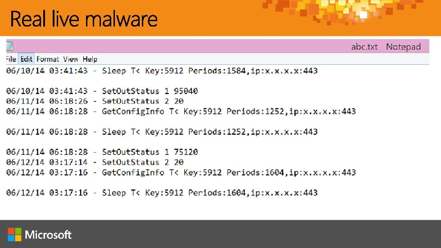
Task: Click the Microsoft wordmark text in footer
Action: coord(48,234)
